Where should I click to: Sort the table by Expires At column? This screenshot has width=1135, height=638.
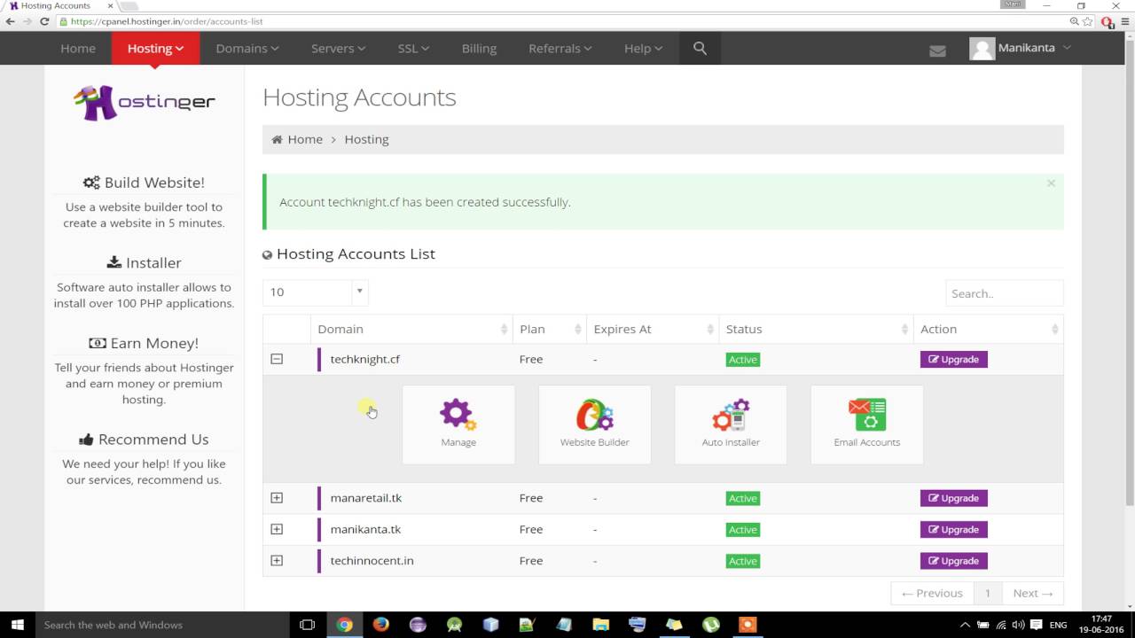click(652, 329)
